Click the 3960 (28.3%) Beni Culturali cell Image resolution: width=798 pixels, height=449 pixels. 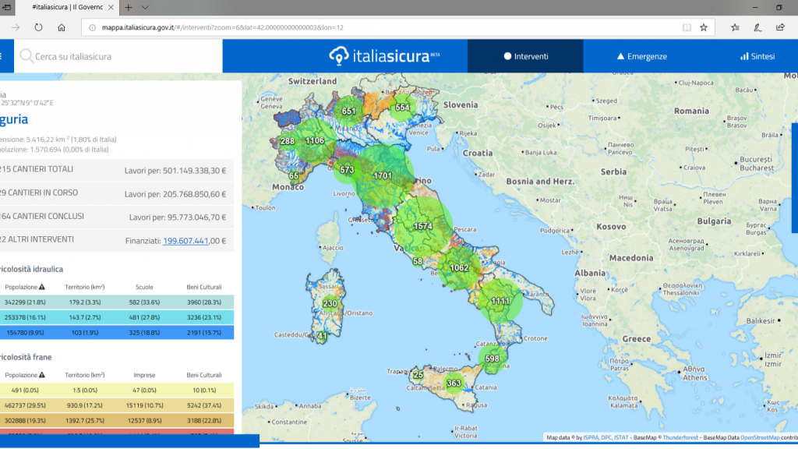tap(203, 302)
